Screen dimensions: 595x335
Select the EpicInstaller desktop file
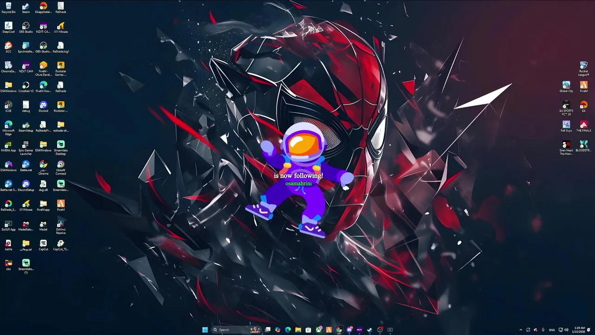click(x=26, y=47)
